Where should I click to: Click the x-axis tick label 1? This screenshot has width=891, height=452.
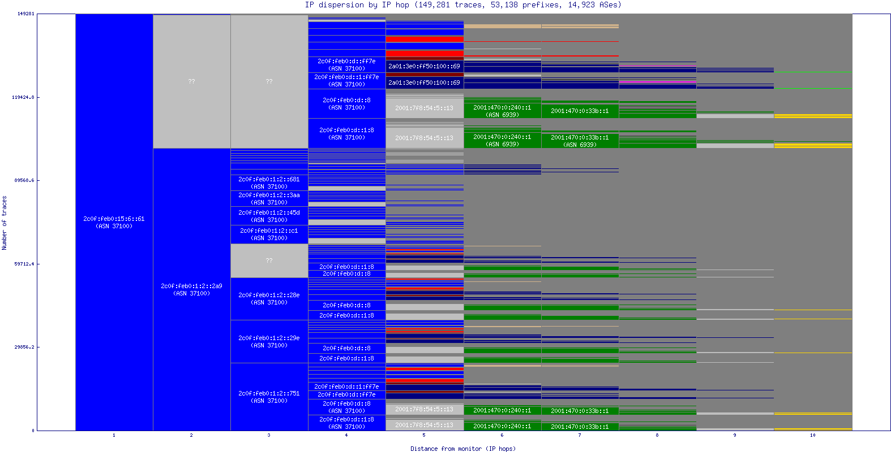point(114,435)
